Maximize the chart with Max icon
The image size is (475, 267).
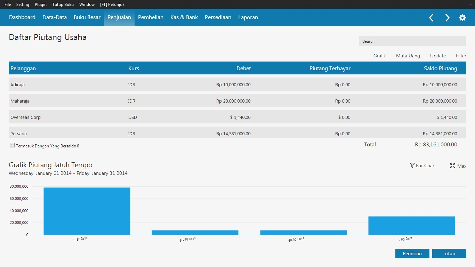pos(452,166)
